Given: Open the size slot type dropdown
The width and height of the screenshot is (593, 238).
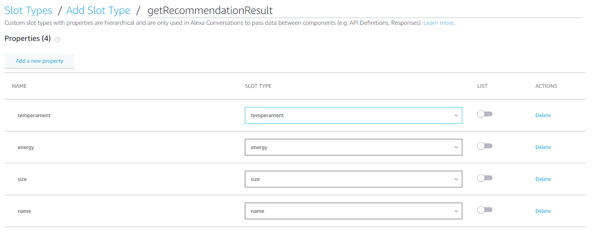Looking at the screenshot, I should 353,179.
